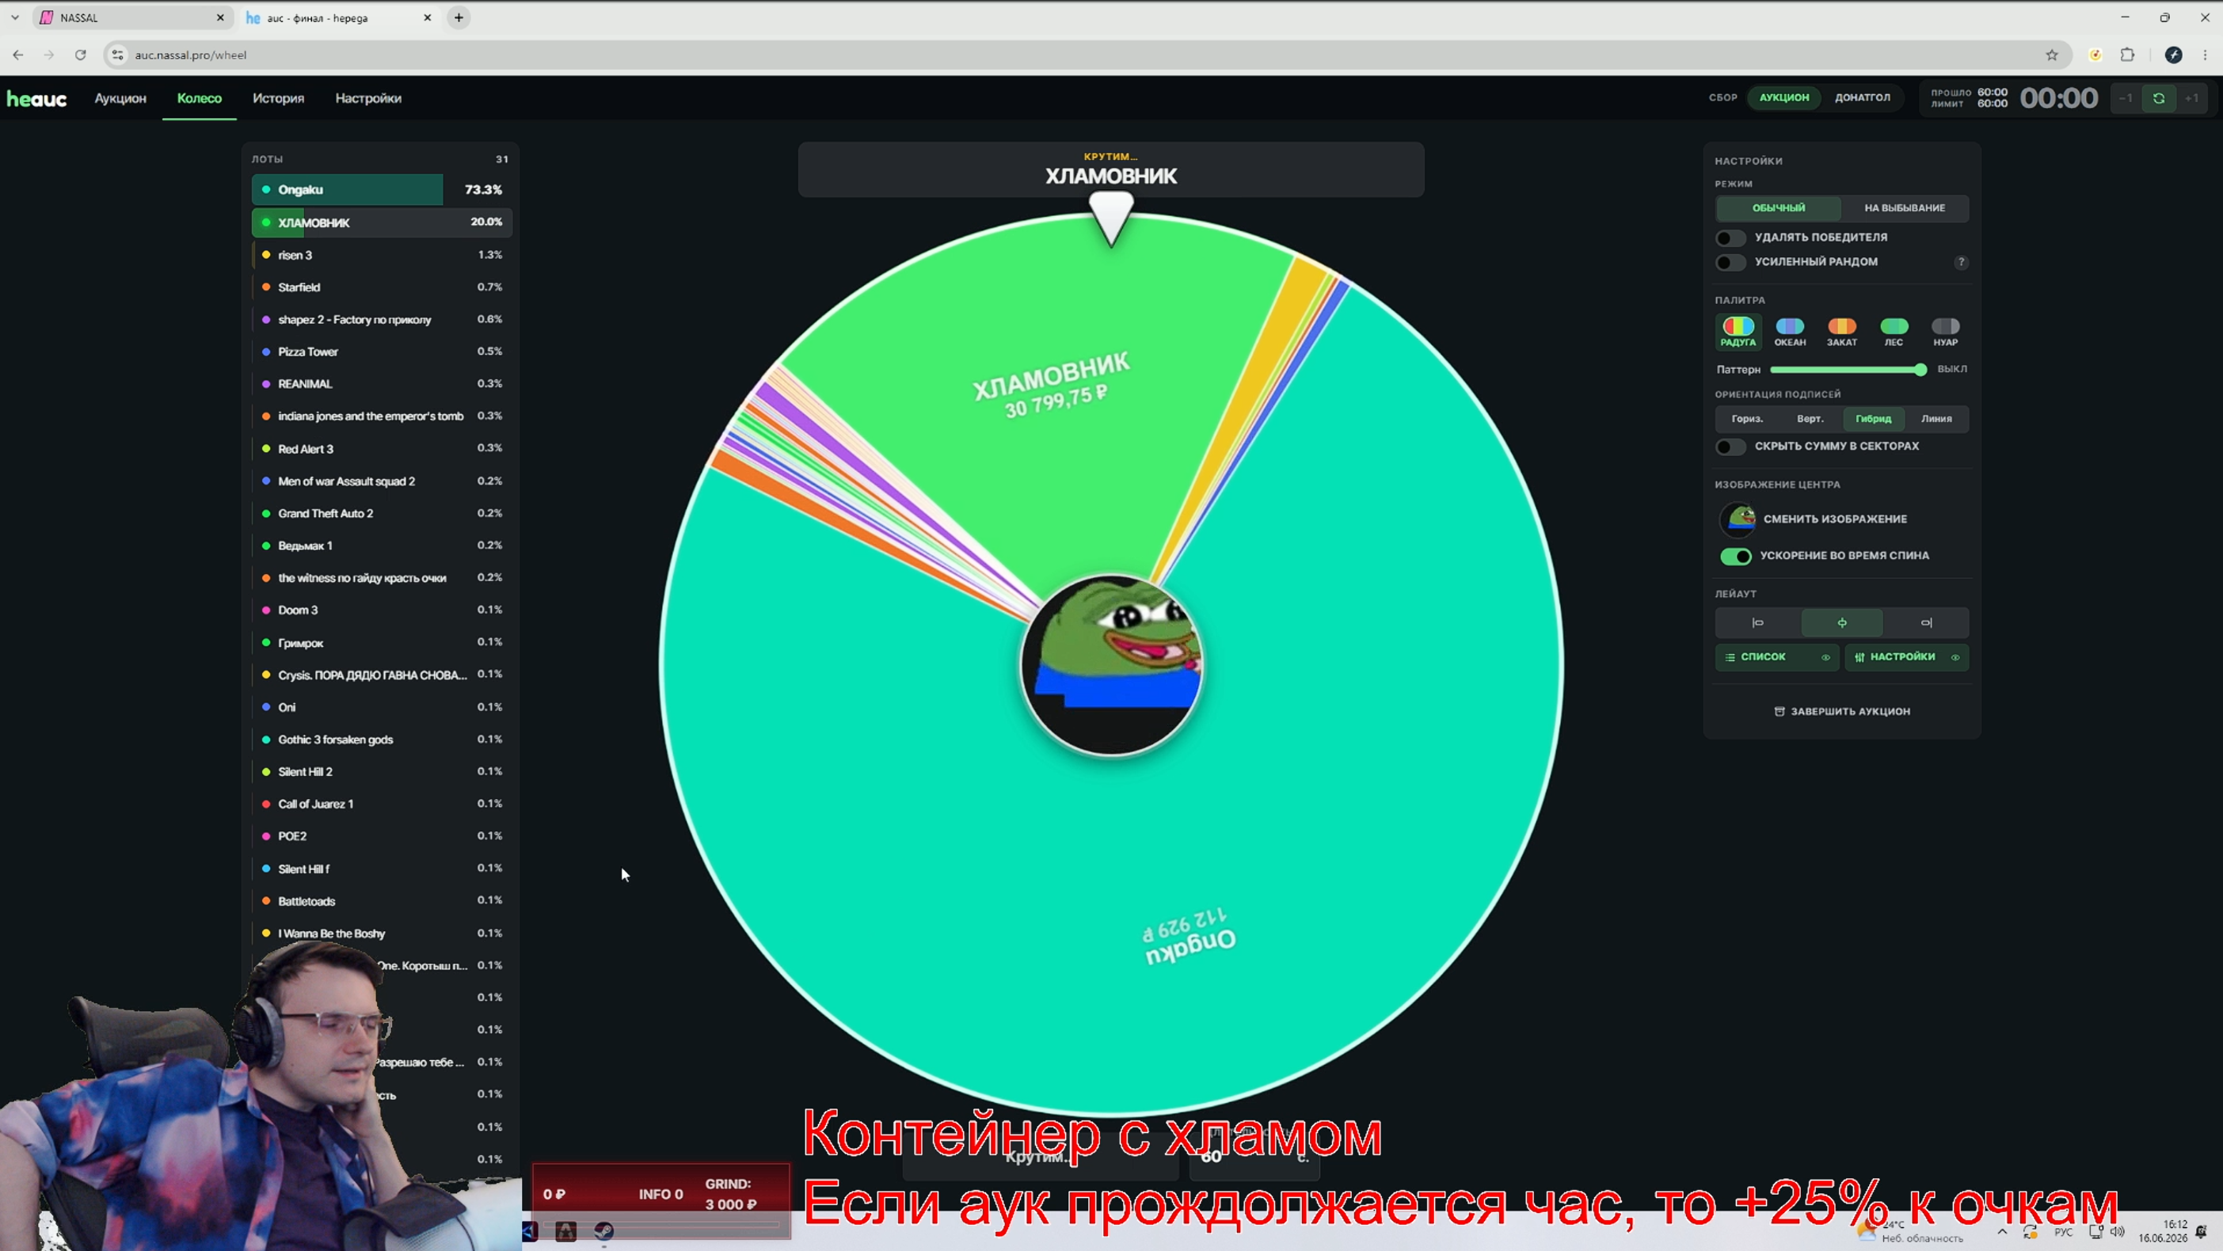Screen dimensions: 2223x1251
Task: Select the Гориз. label orientation
Action: click(x=1747, y=420)
